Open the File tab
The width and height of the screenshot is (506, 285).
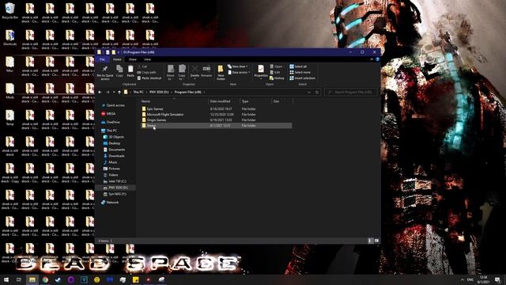(102, 59)
